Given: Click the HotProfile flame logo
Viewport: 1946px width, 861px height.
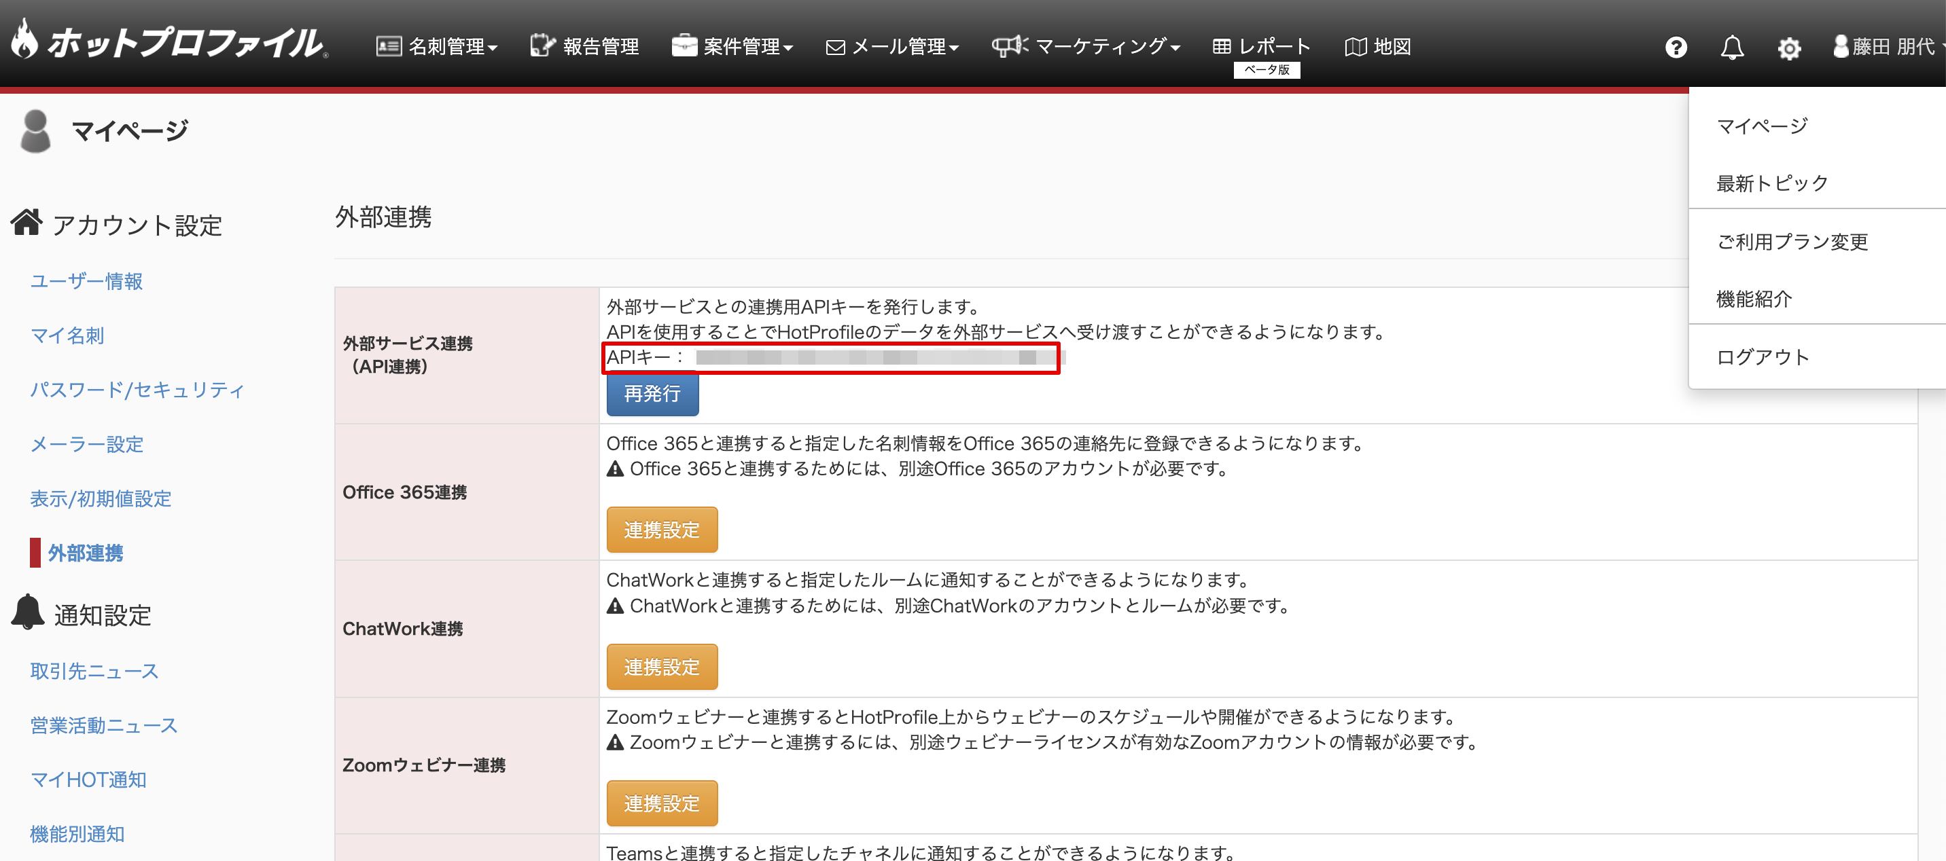Looking at the screenshot, I should (x=24, y=39).
